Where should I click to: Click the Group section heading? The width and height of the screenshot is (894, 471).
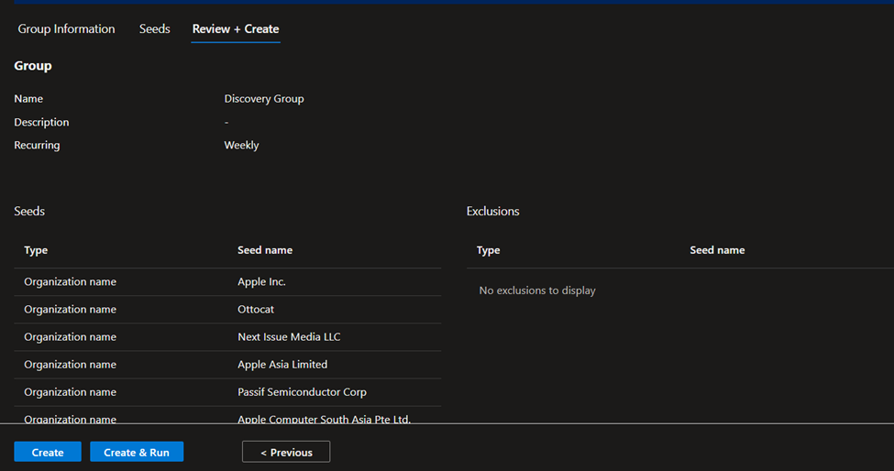(x=33, y=66)
